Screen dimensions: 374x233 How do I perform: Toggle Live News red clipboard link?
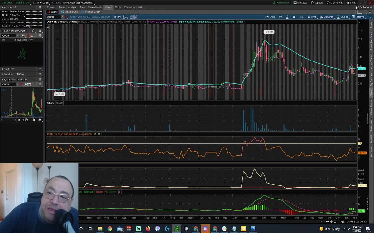[x=28, y=35]
